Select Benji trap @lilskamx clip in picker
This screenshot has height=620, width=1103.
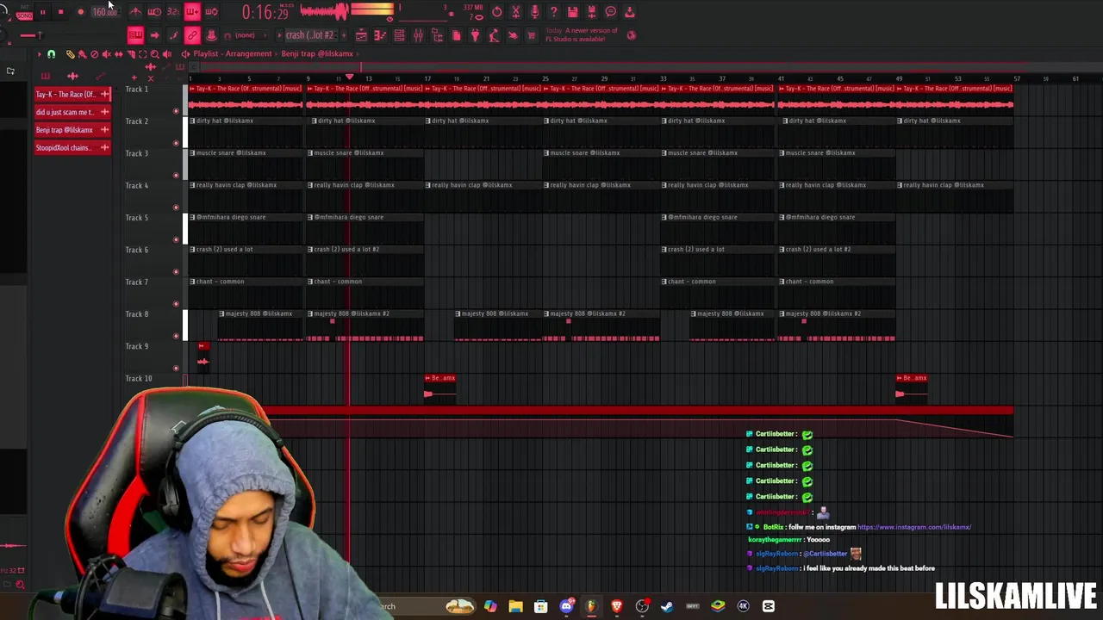(x=72, y=130)
